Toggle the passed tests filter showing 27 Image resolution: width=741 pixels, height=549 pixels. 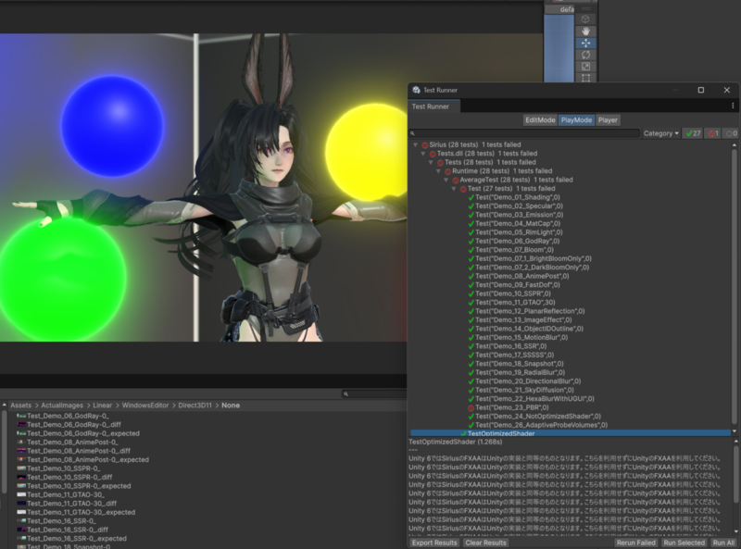point(693,133)
